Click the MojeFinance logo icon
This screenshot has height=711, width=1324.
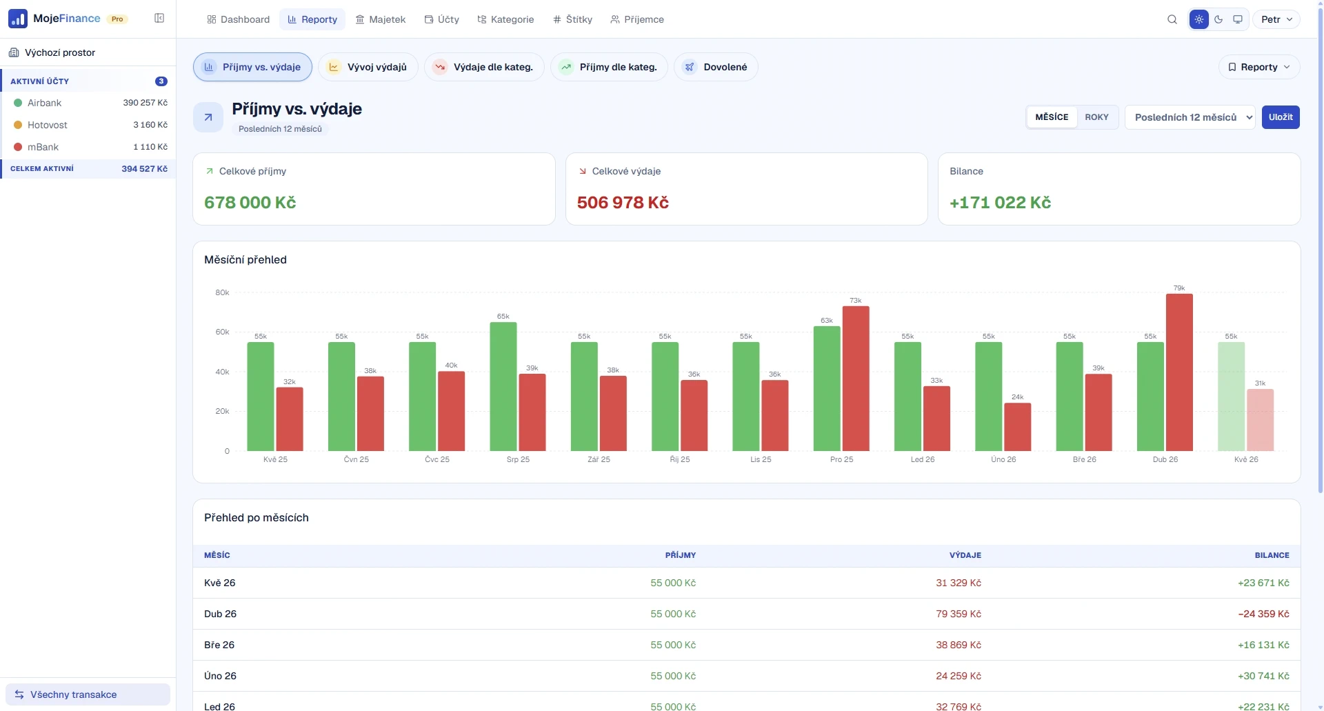[18, 19]
